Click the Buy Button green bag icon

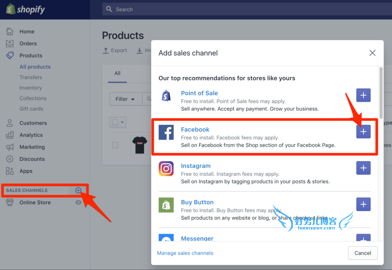tap(166, 205)
